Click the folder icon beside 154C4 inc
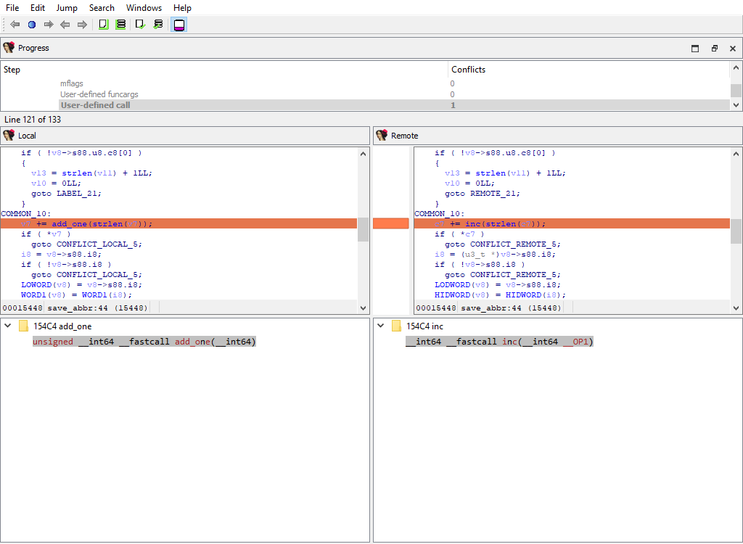The height and width of the screenshot is (544, 743). (396, 326)
